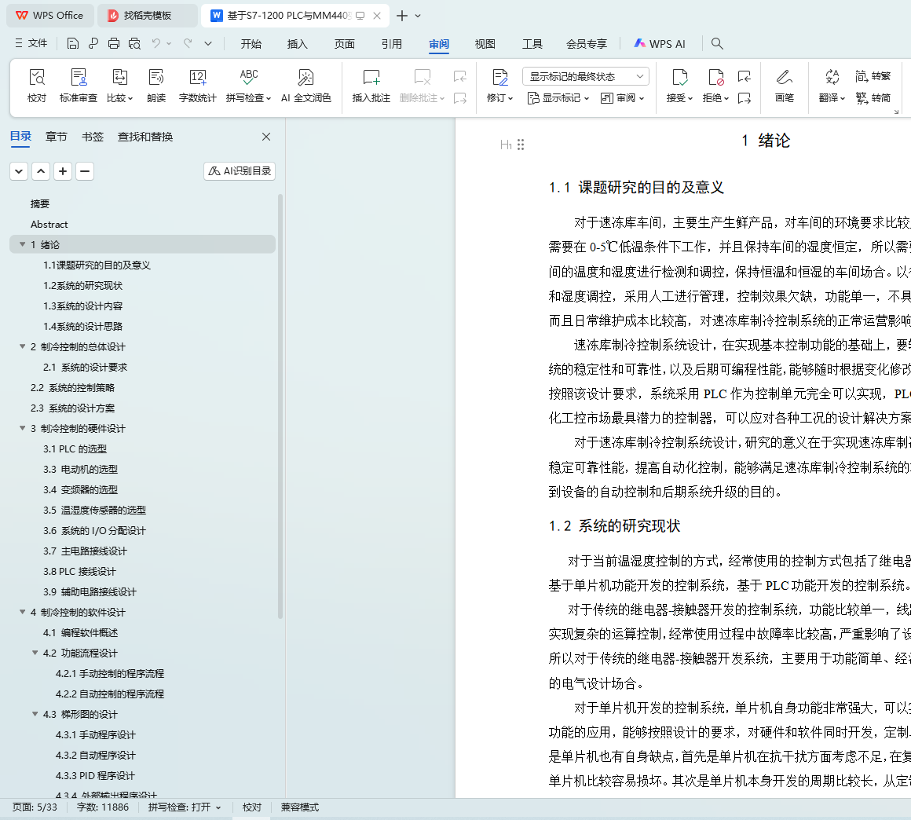Screen dimensions: 911x820
Task: Click the plus outline level button
Action: 63,171
